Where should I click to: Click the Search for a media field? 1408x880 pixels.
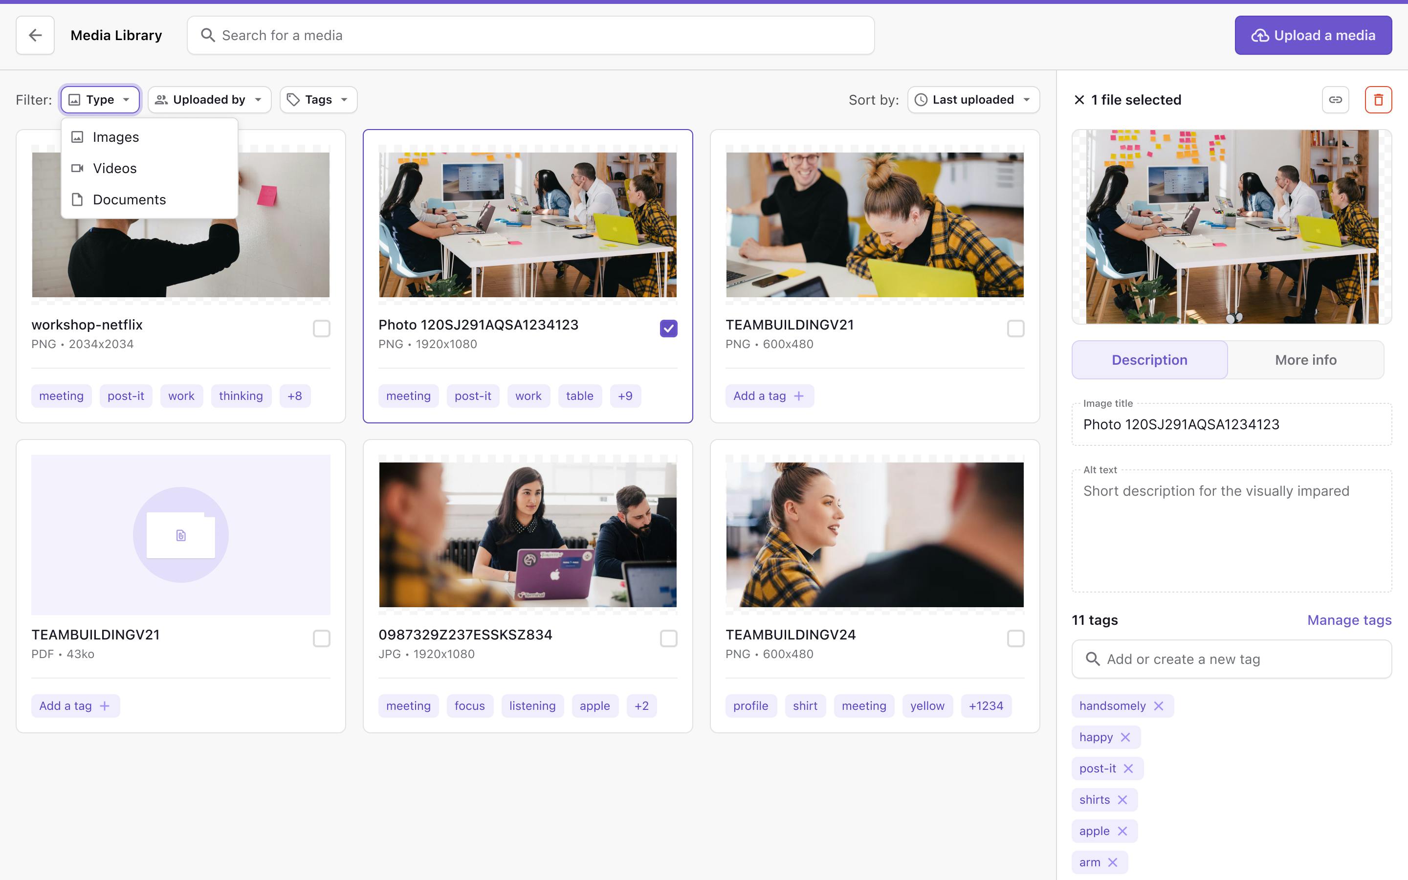coord(529,36)
